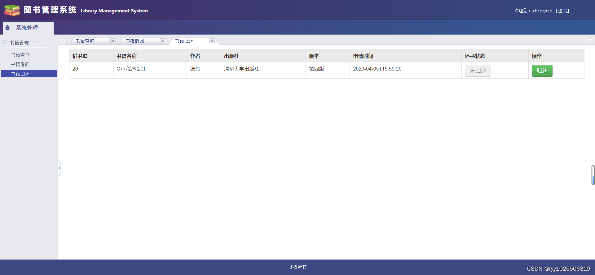The image size is (595, 275).
Task: Click the username zhangsan
Action: coord(542,11)
